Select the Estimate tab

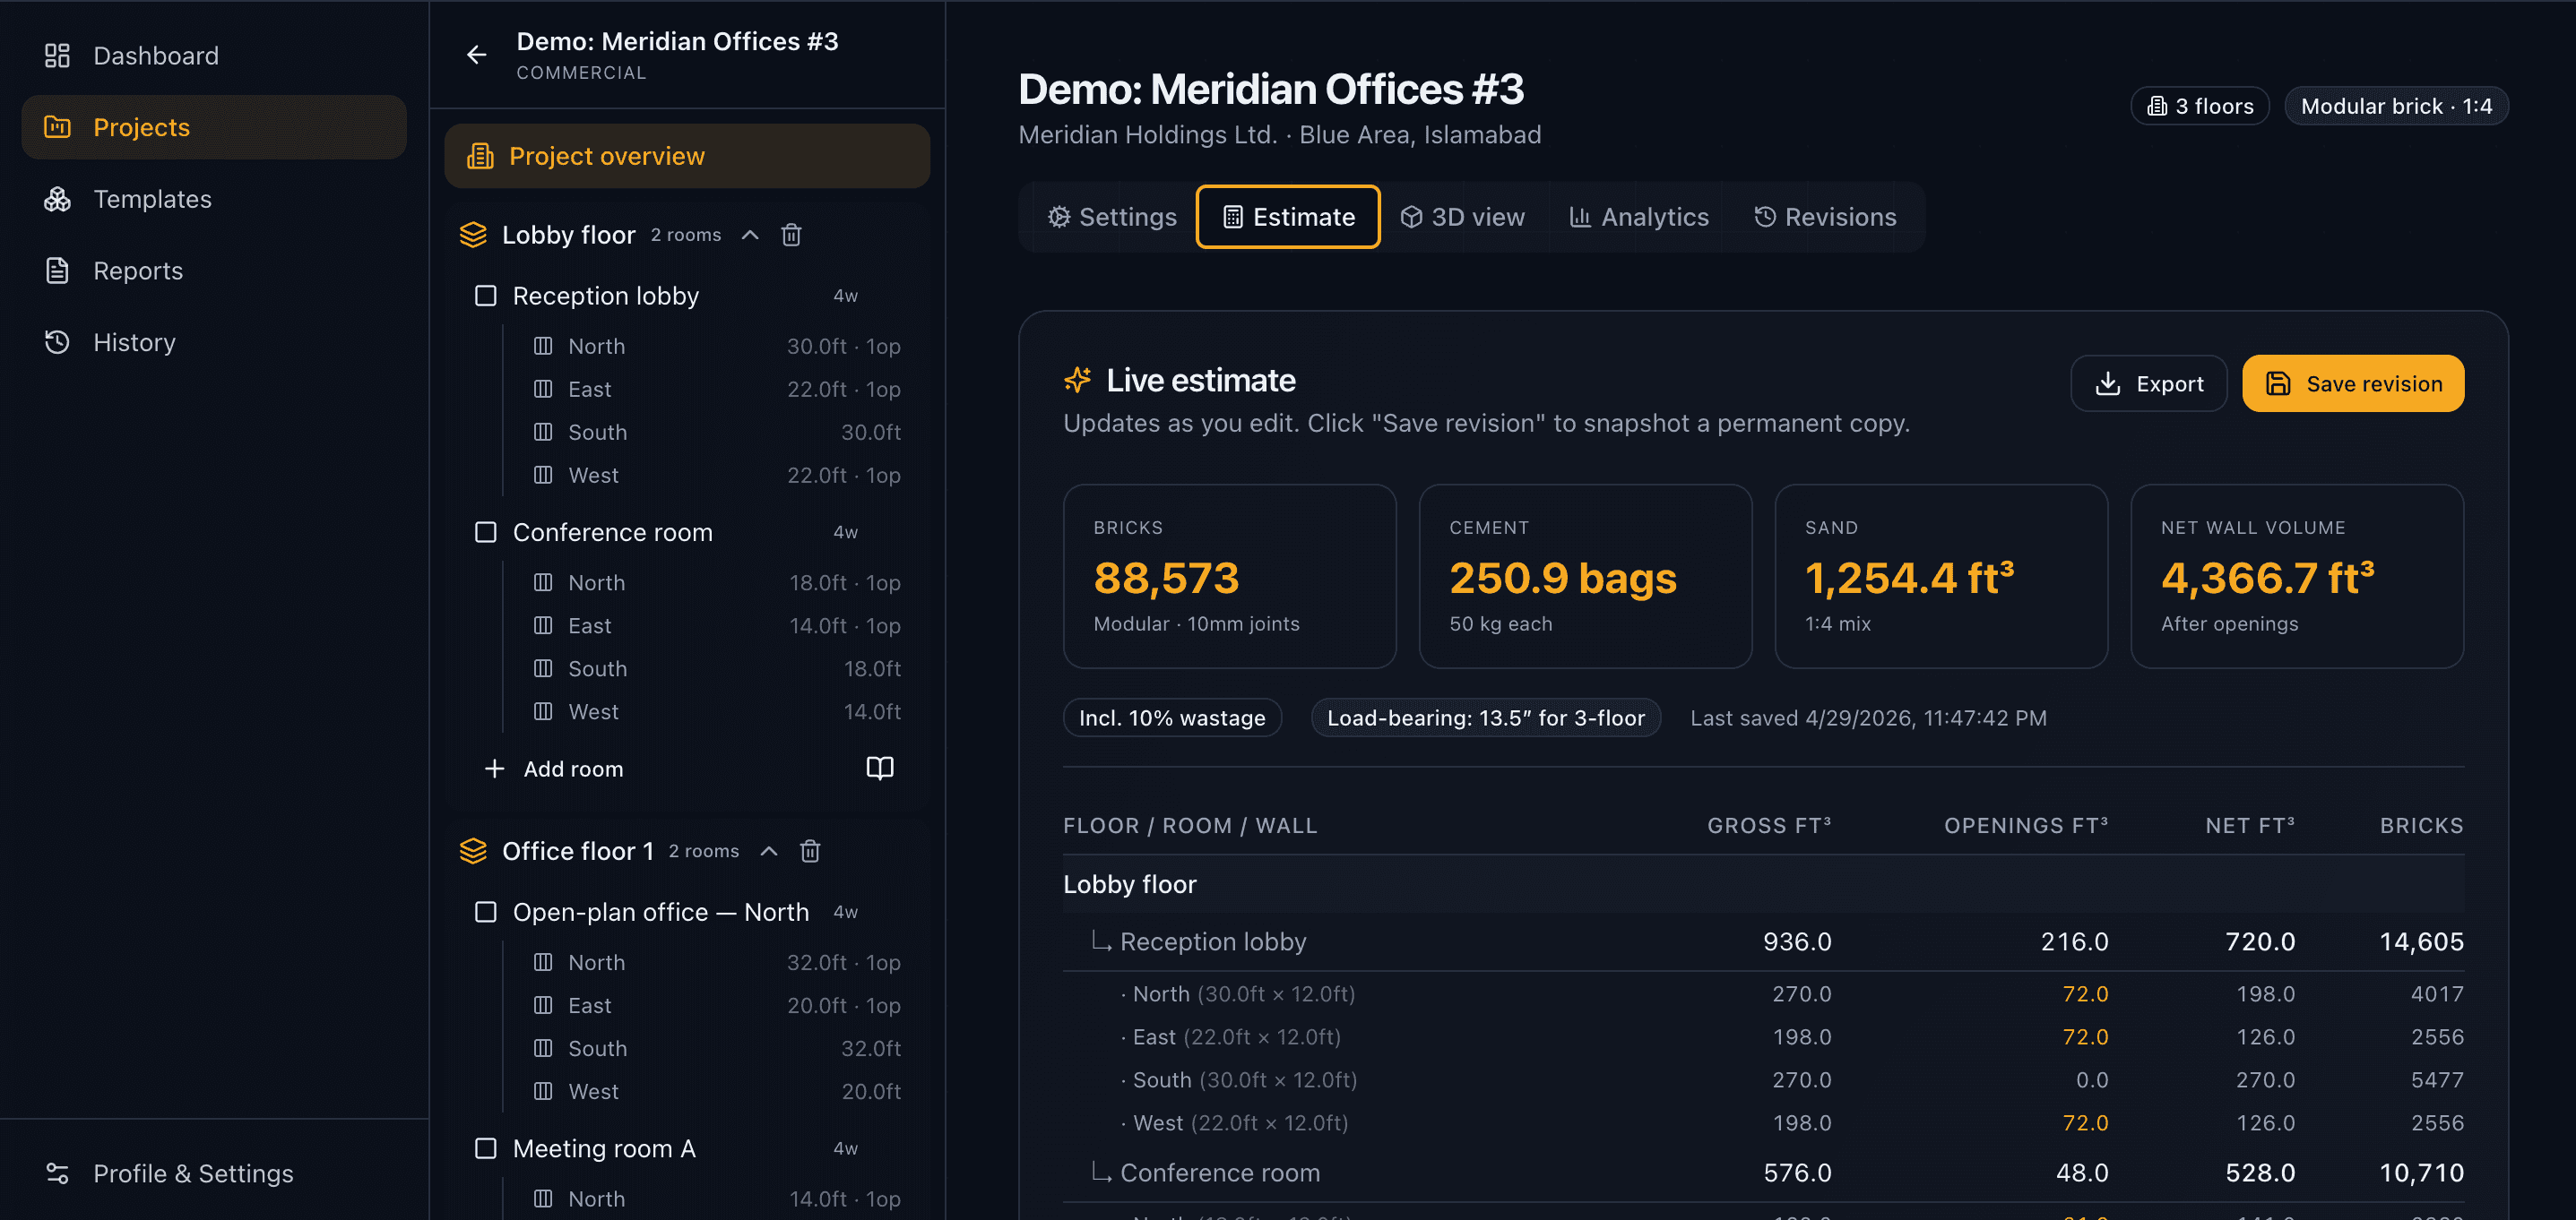tap(1288, 217)
